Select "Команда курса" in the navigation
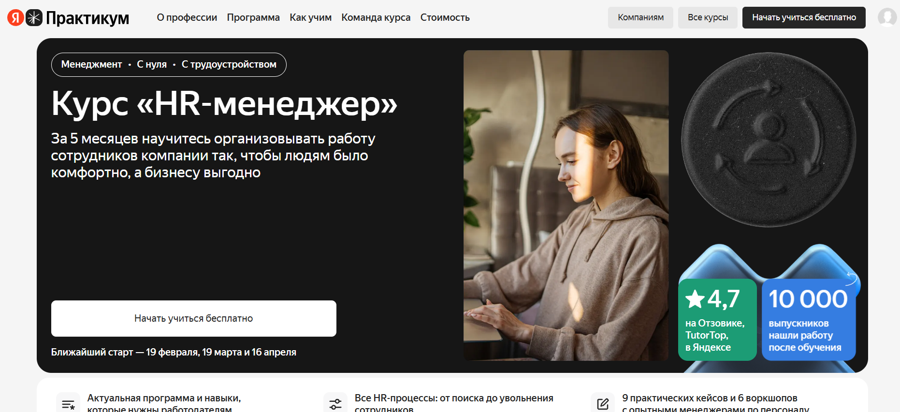Viewport: 900px width, 412px height. click(376, 17)
